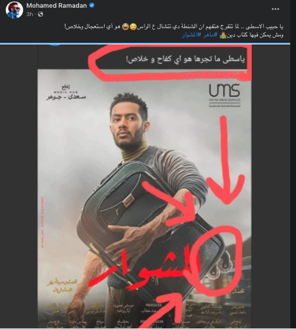296x329 pixels.
Task: Click the PRODUCER credit on the poster
Action: click(153, 305)
